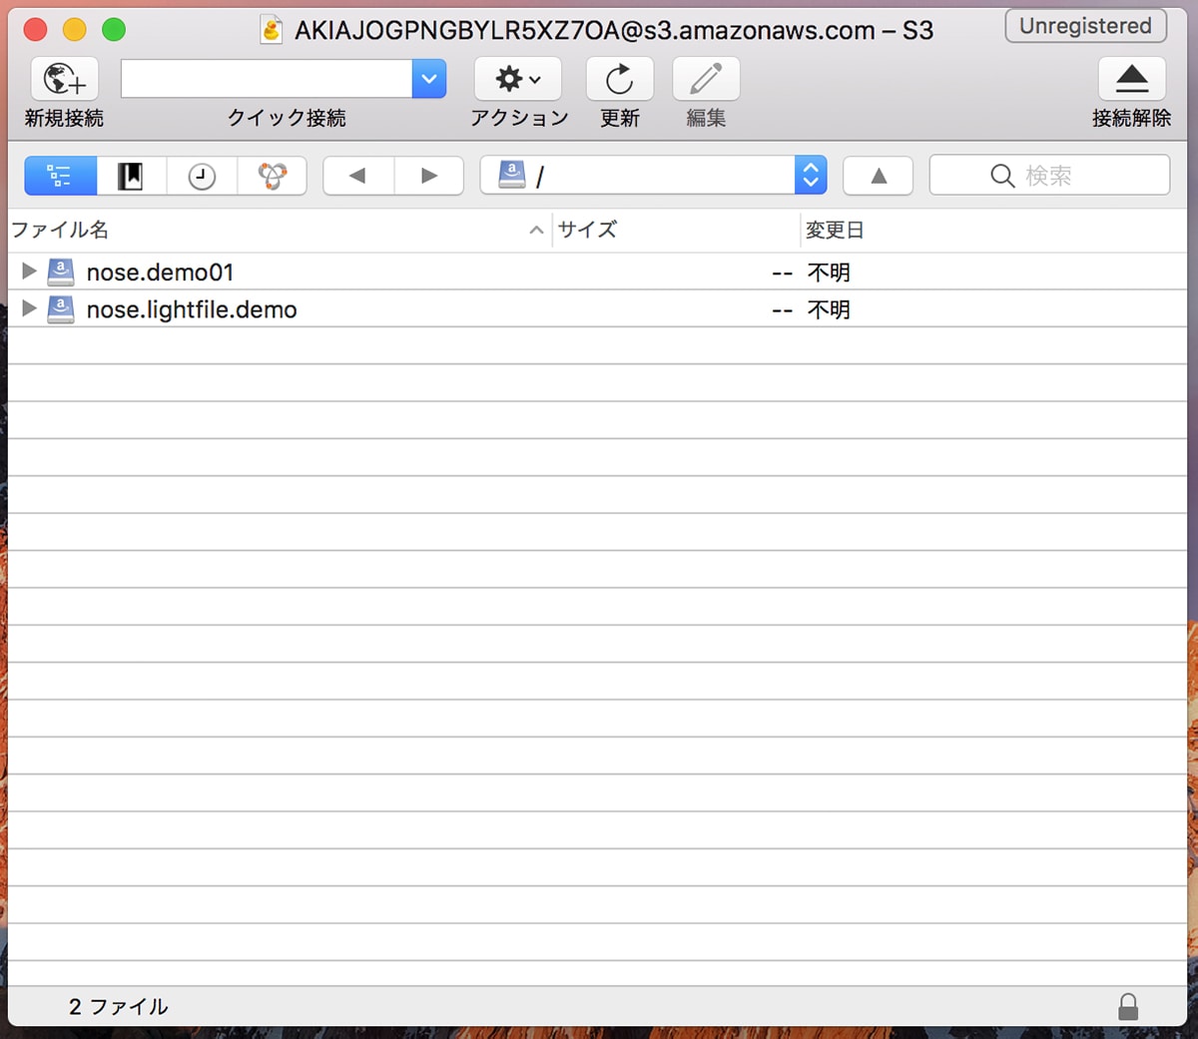Click the 編集 pencil button
The image size is (1198, 1039).
[x=706, y=79]
